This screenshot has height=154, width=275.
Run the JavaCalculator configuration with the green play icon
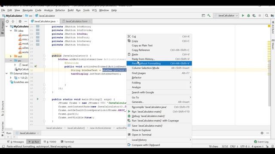pyautogui.click(x=243, y=15)
